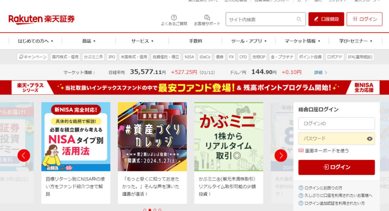This screenshot has width=389, height=211.
Task: Expand the ツール・アプリ menu
Action: [x=249, y=41]
